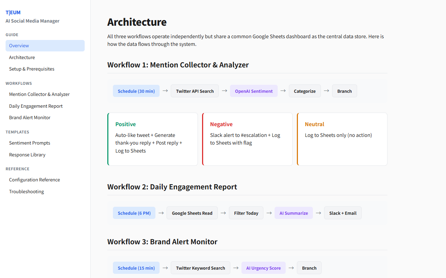The height and width of the screenshot is (278, 446).
Task: Select the Negative escalation card
Action: click(x=247, y=139)
